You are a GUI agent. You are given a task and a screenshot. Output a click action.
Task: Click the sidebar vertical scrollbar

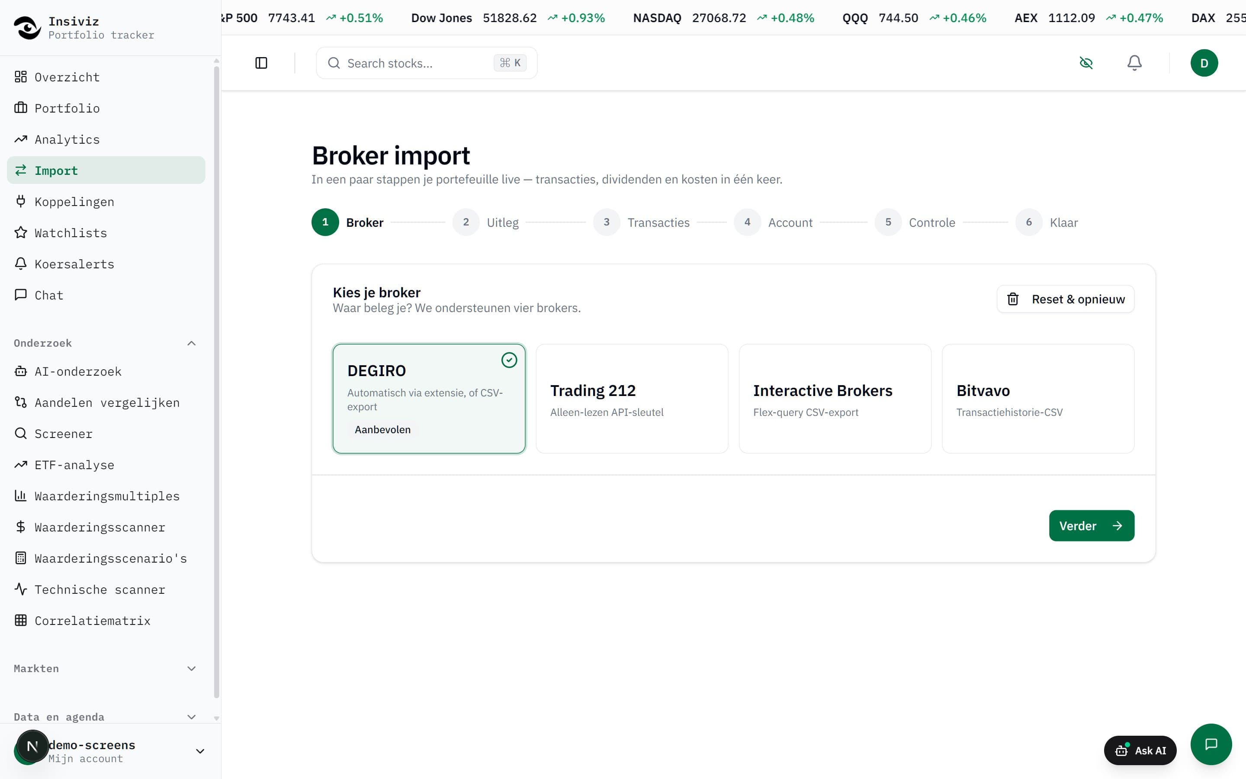pos(217,381)
